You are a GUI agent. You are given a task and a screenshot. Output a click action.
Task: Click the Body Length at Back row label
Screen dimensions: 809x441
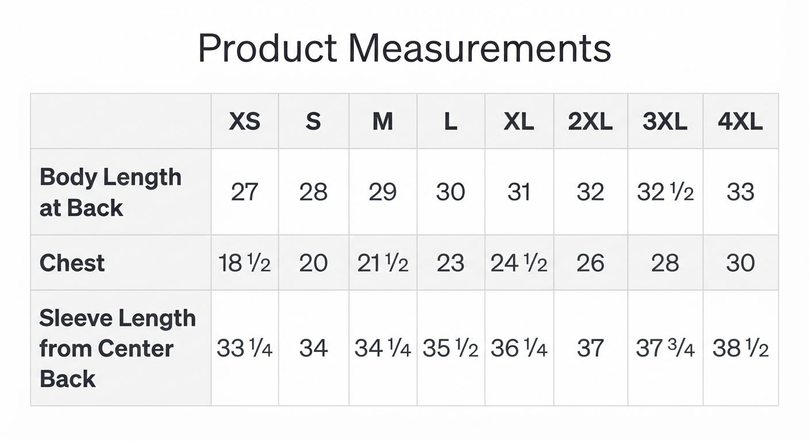[x=110, y=192]
